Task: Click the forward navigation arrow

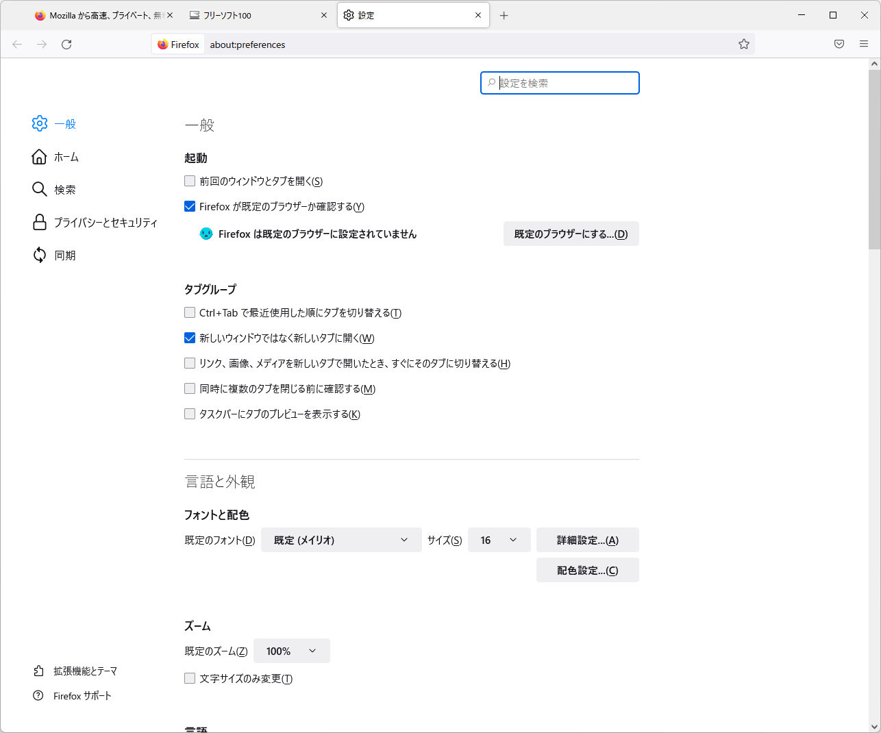Action: (x=42, y=45)
